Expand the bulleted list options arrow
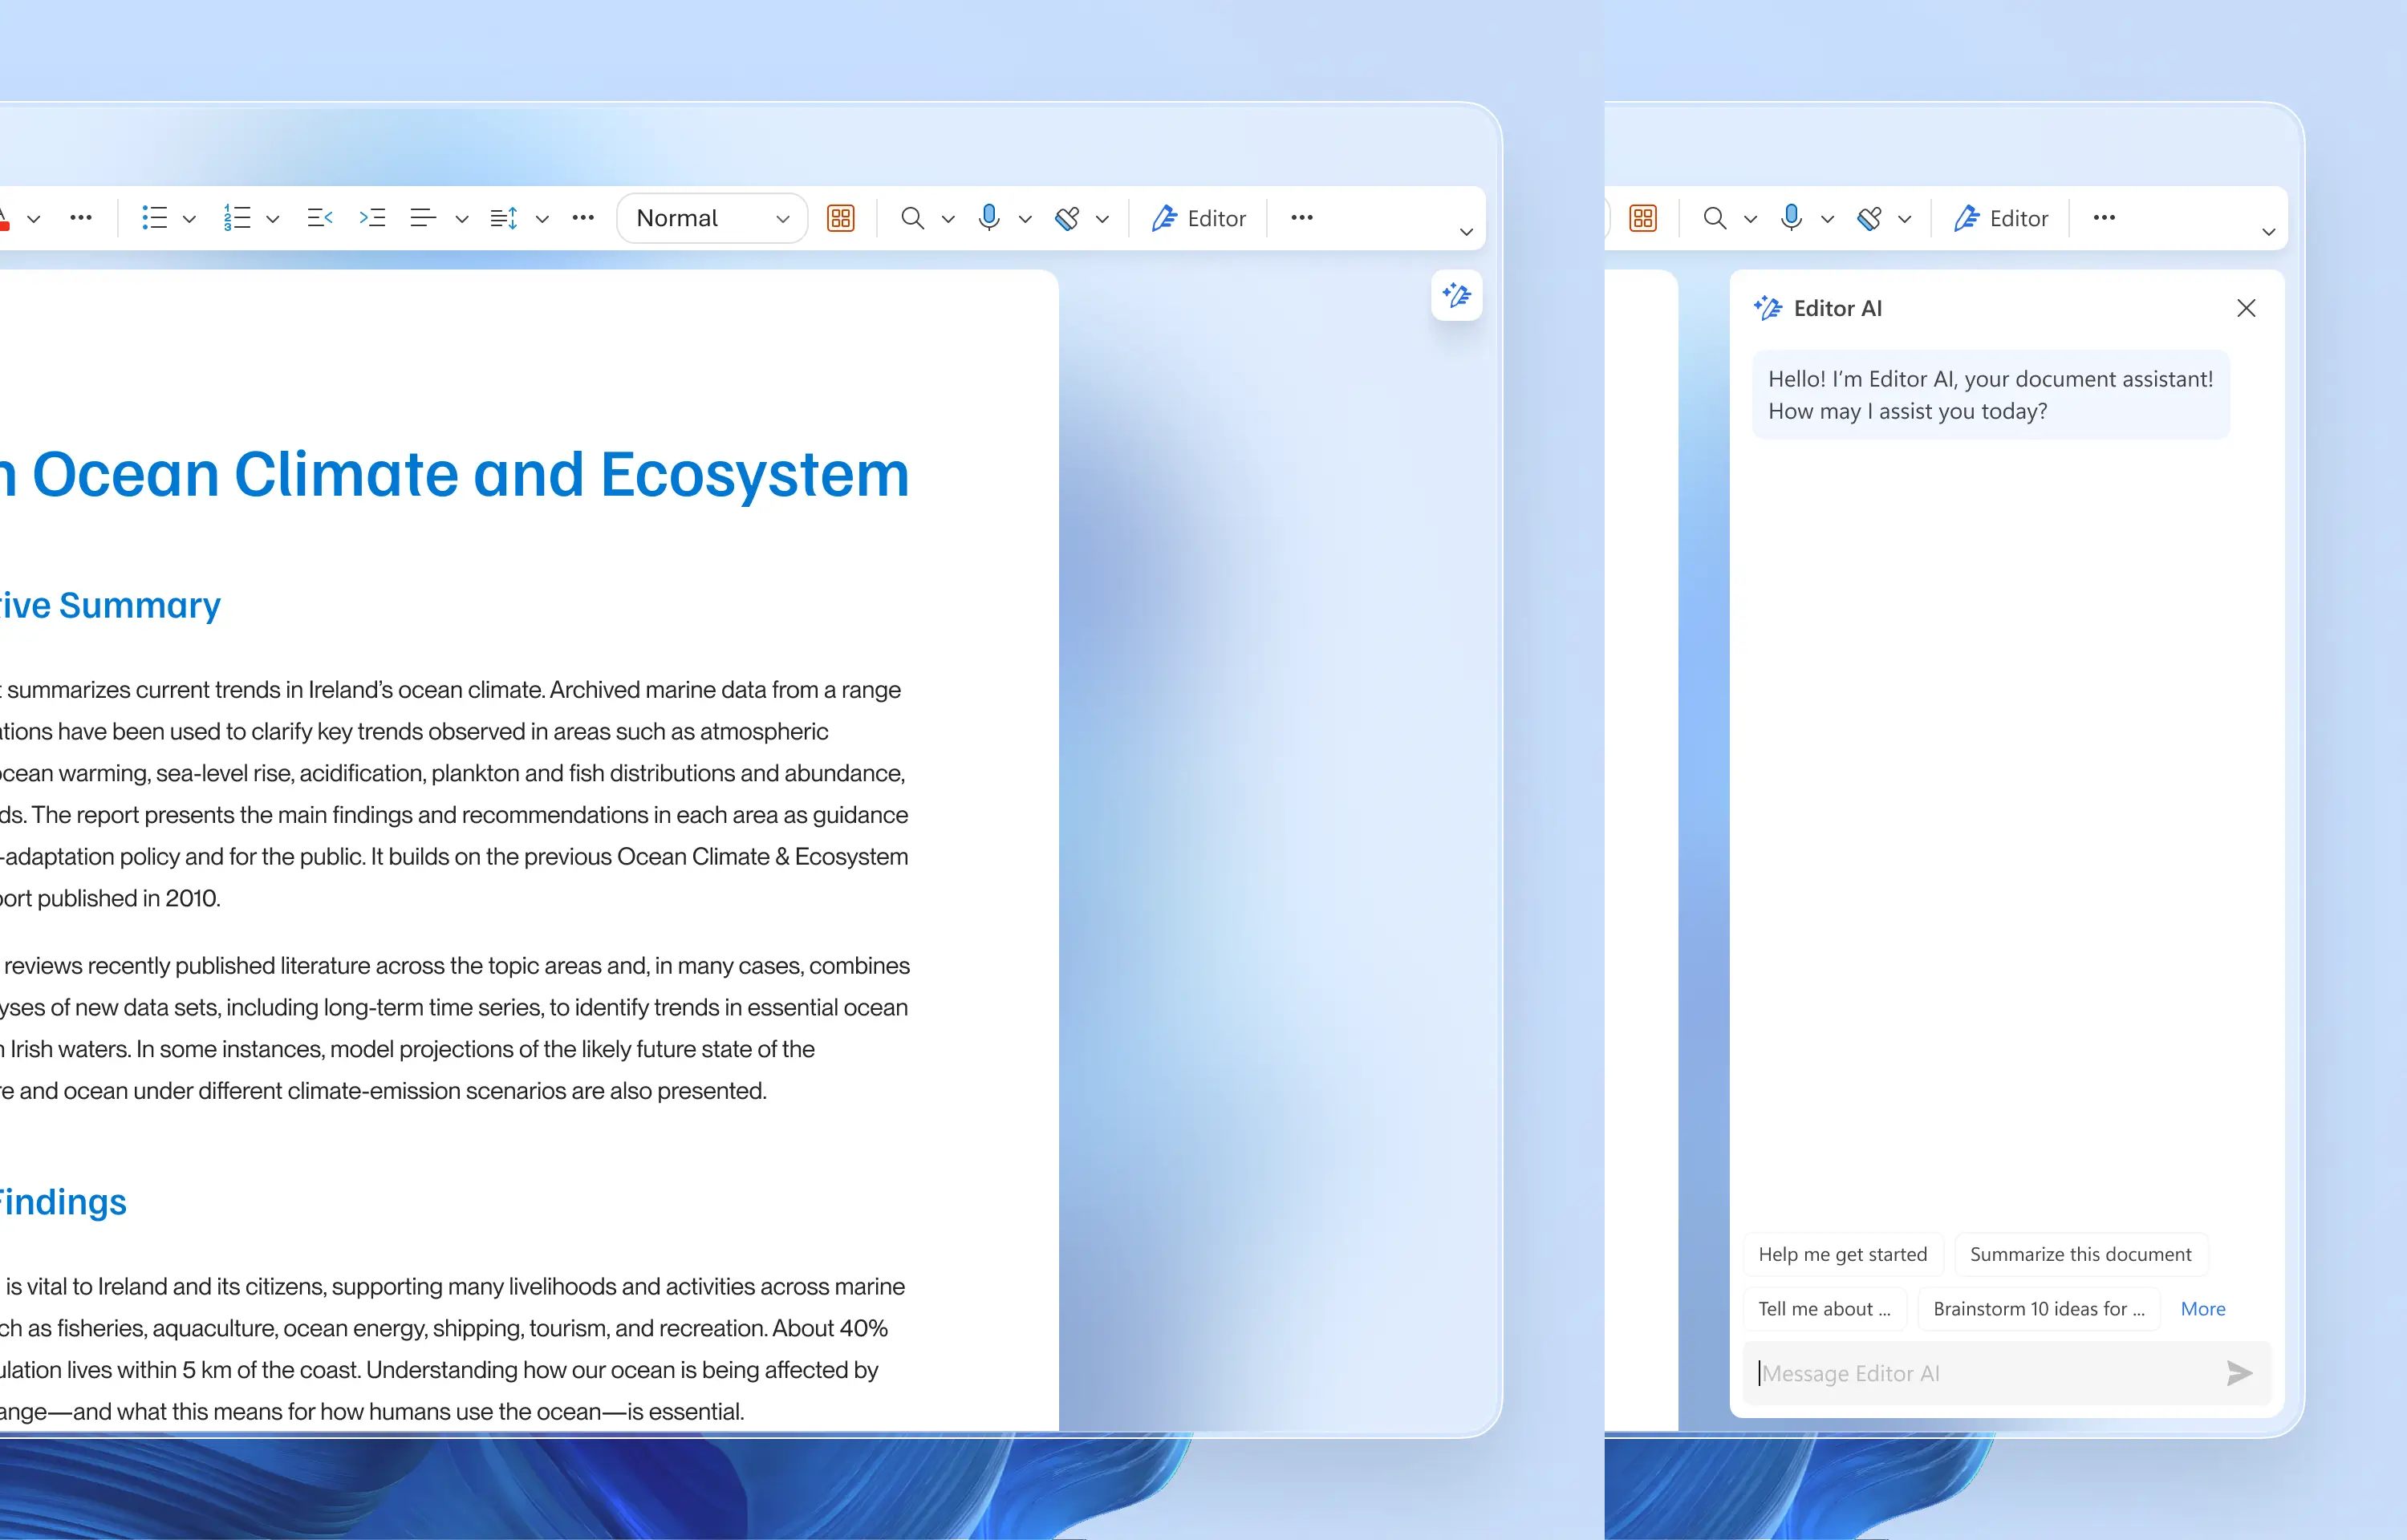 coord(189,219)
